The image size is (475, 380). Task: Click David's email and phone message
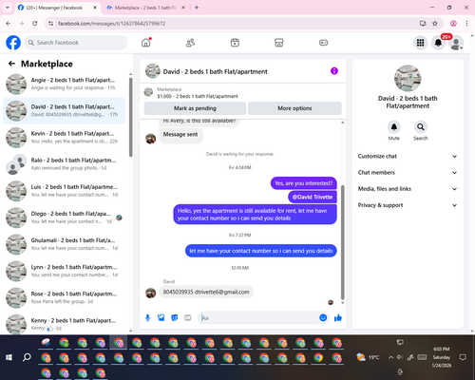206,292
